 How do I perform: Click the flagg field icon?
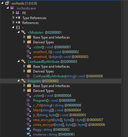tap(29, 129)
